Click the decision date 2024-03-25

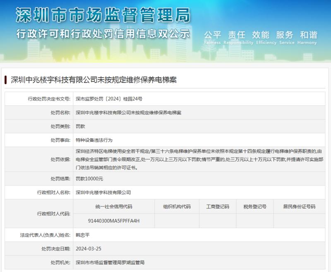click(x=89, y=249)
